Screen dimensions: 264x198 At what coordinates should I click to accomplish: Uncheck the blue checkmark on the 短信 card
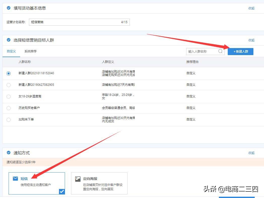pyautogui.click(x=61, y=191)
